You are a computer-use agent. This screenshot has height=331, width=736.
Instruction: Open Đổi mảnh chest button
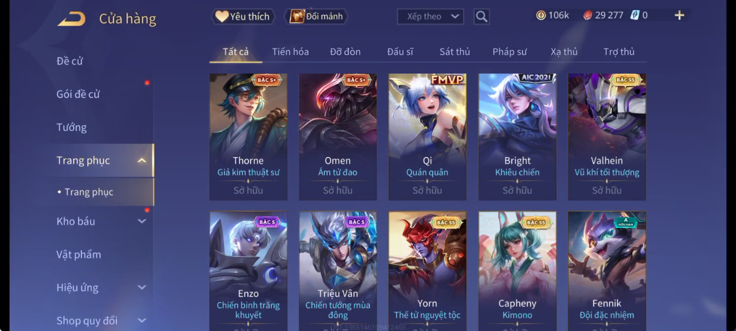pyautogui.click(x=316, y=16)
